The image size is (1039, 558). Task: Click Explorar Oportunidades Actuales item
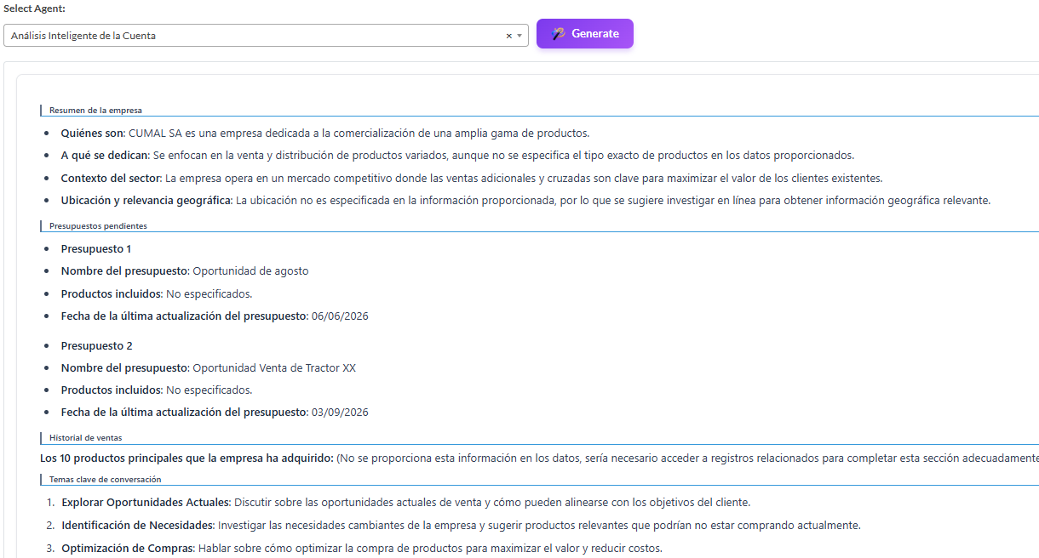click(406, 503)
